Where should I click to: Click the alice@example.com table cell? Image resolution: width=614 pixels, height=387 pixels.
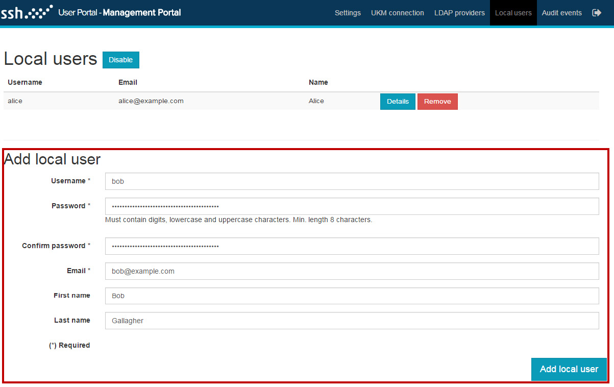[x=151, y=101]
